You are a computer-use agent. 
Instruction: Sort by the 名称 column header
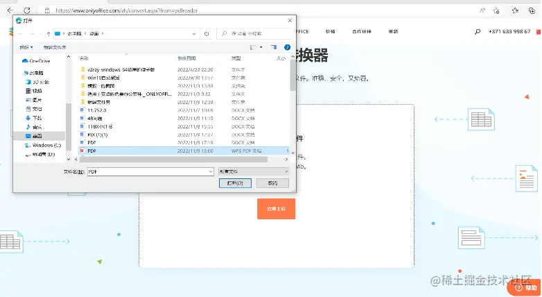pyautogui.click(x=85, y=58)
